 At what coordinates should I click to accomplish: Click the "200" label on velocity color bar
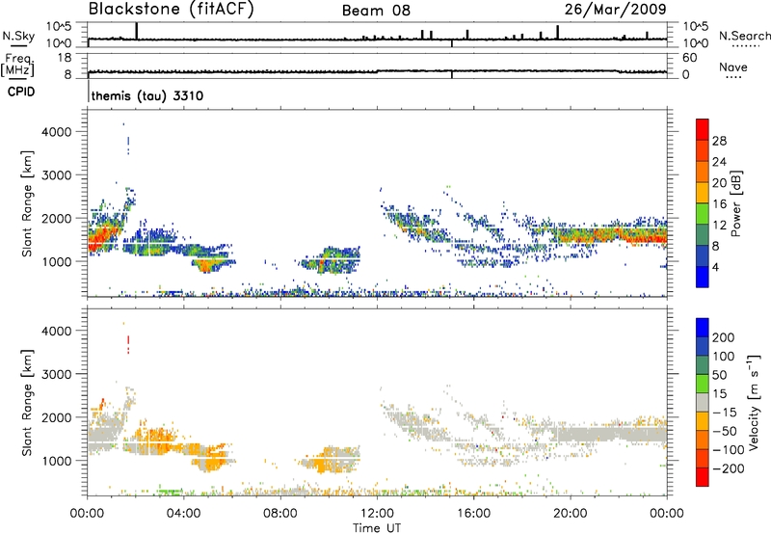click(724, 337)
